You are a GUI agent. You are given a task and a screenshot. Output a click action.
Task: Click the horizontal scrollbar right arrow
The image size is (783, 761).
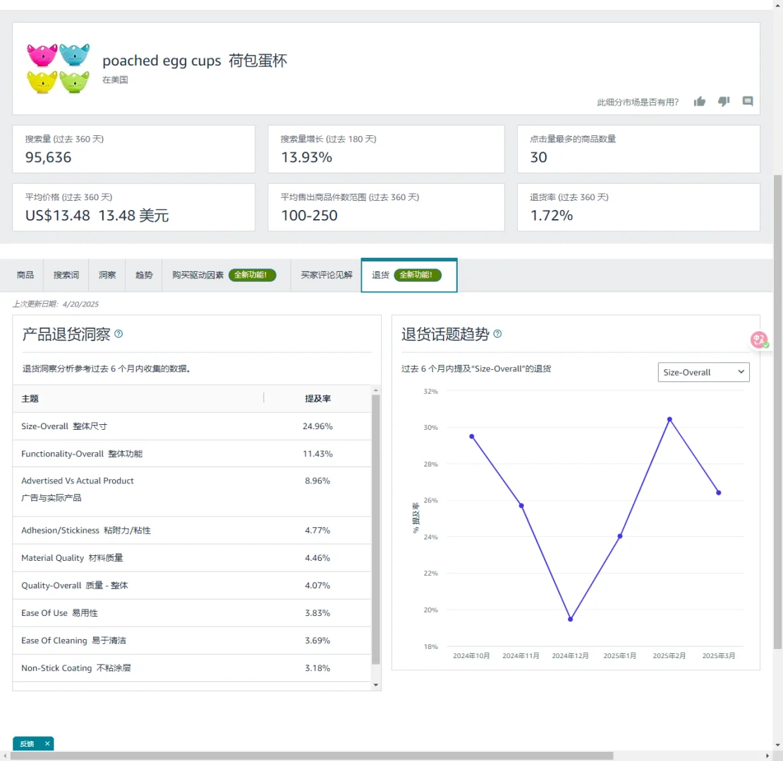click(767, 756)
